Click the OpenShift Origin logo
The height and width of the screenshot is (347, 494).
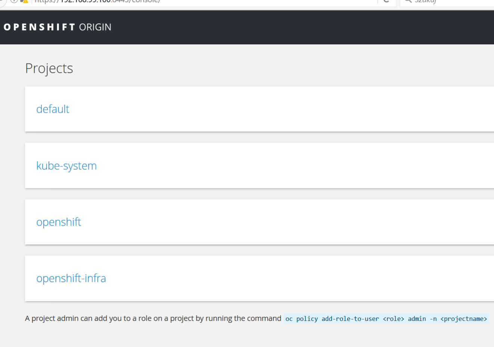point(58,27)
